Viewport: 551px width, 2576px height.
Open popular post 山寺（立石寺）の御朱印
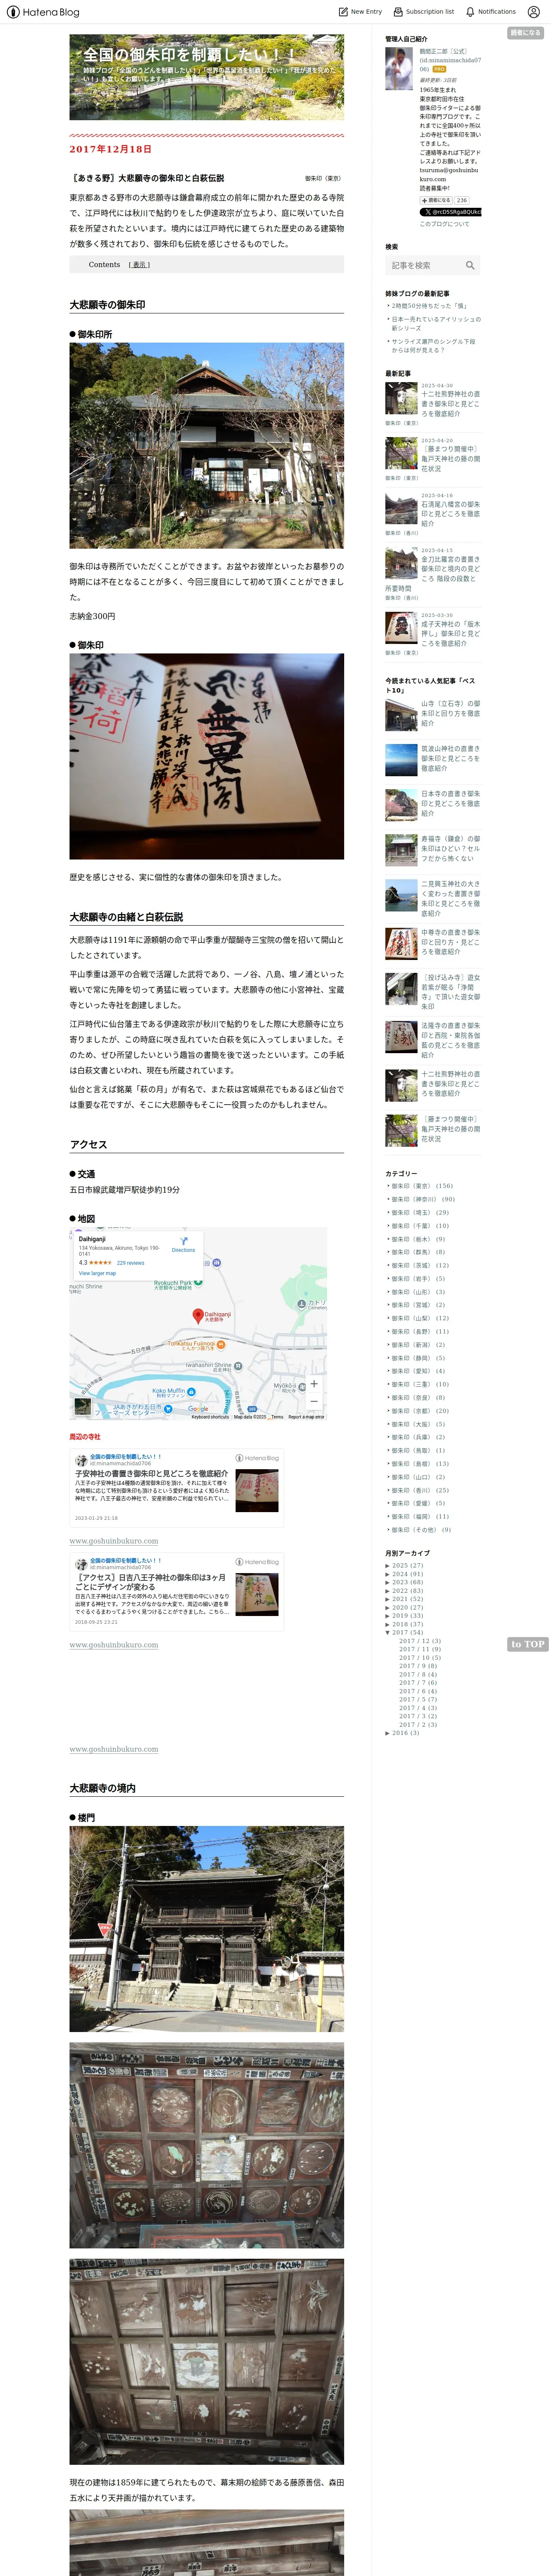point(450,713)
